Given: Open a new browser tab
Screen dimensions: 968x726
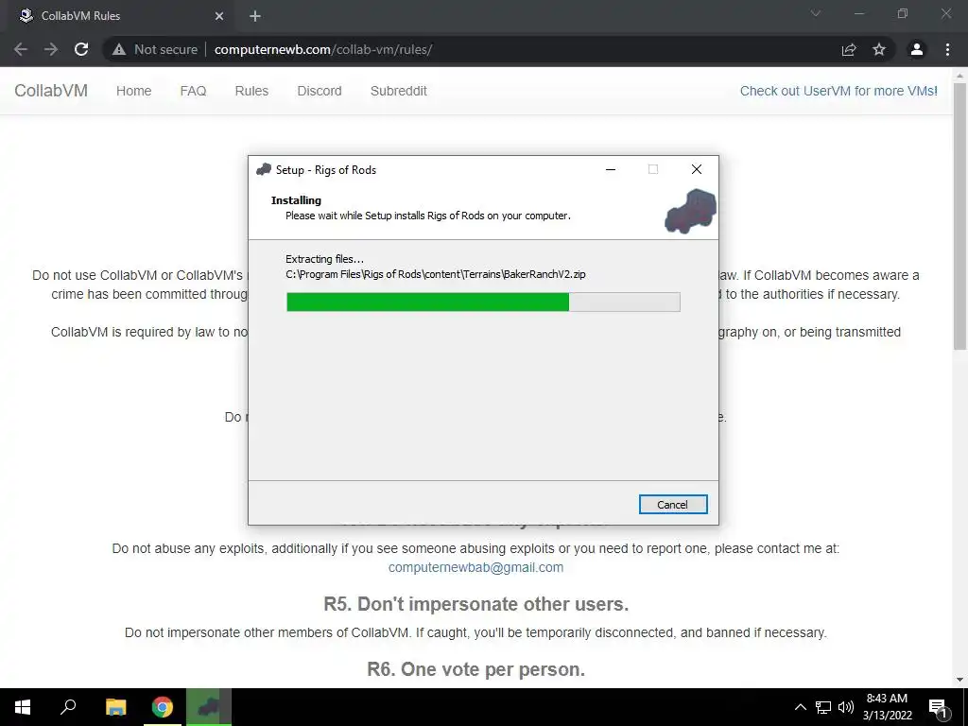Looking at the screenshot, I should 255,16.
